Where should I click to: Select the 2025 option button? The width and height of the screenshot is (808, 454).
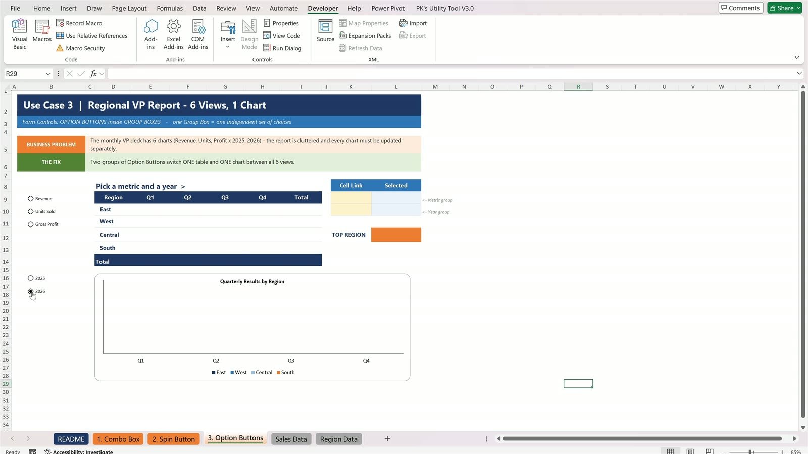tap(36, 278)
